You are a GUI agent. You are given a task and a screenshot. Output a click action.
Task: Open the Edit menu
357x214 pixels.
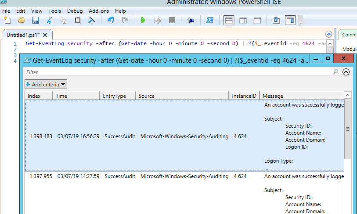pyautogui.click(x=21, y=11)
